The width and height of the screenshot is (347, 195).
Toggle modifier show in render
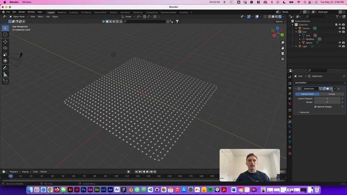click(331, 89)
